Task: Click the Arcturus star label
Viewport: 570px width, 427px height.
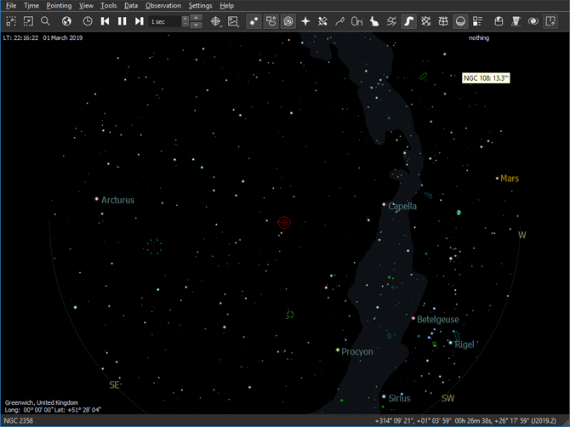Action: (x=117, y=201)
